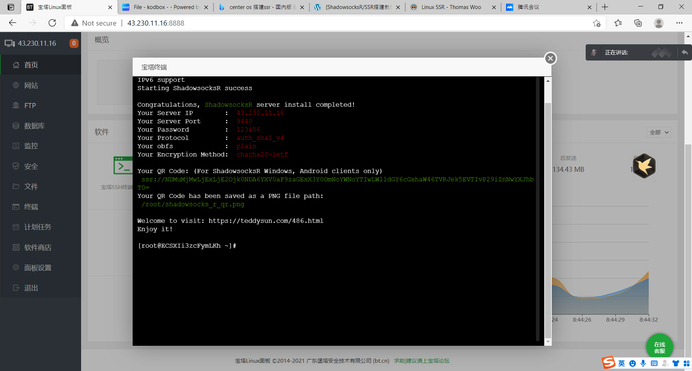
Task: Click the https://teddysun.com/486.html URL
Action: pyautogui.click(x=266, y=221)
